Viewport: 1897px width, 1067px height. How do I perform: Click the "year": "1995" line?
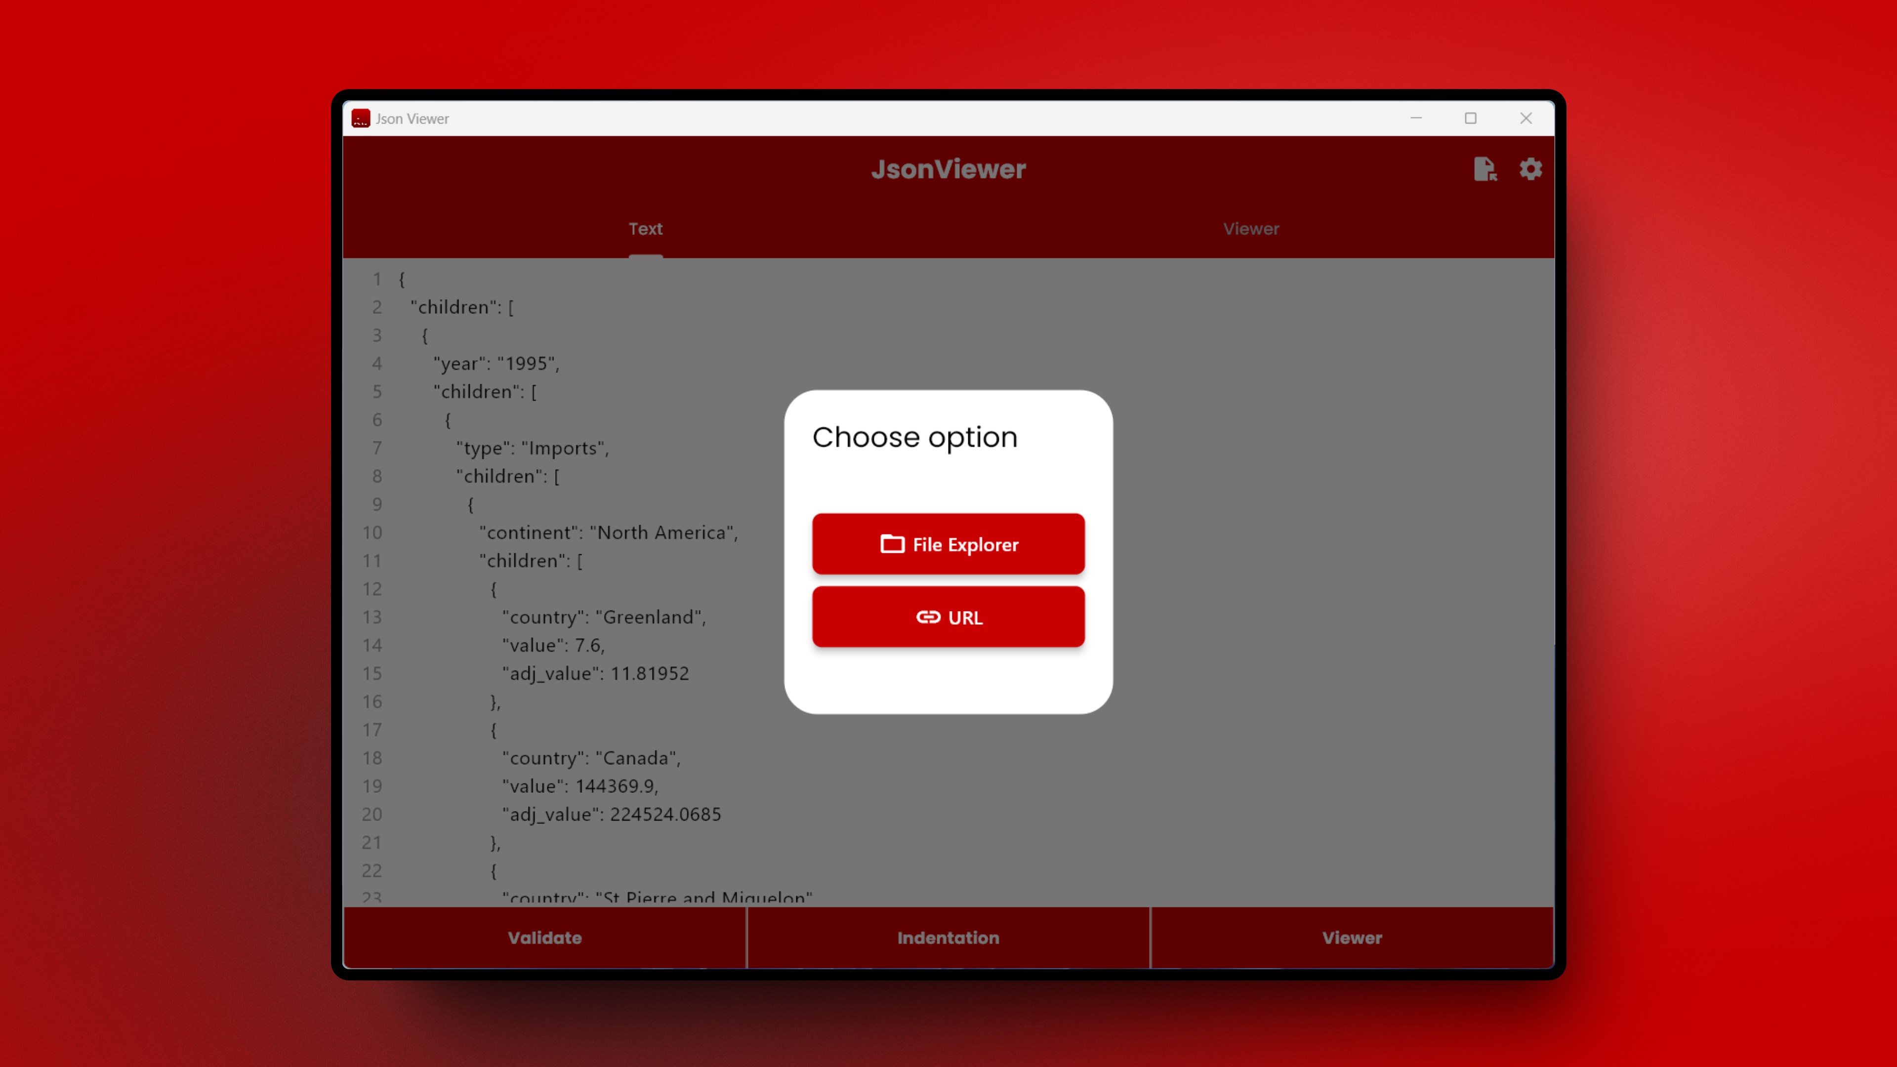point(496,364)
